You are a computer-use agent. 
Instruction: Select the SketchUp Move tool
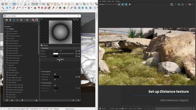(42, 8)
